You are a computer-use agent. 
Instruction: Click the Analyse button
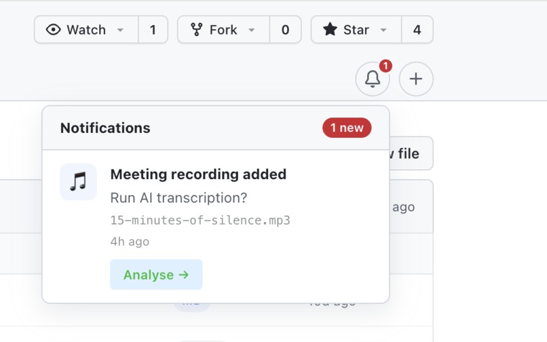pos(156,274)
